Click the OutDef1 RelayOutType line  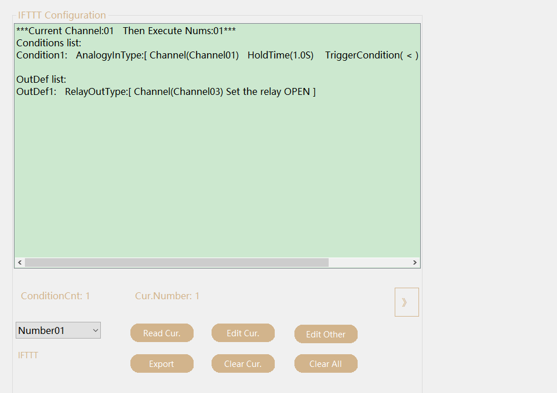(x=166, y=92)
